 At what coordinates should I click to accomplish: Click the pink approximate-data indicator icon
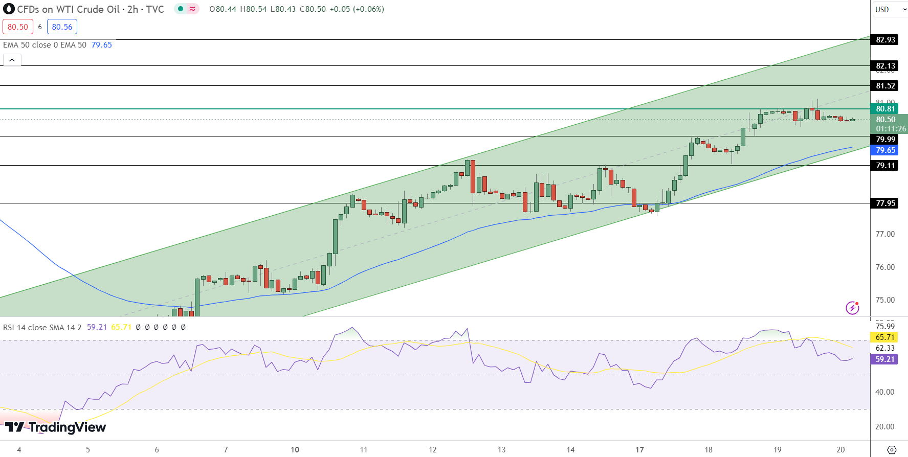(x=192, y=9)
